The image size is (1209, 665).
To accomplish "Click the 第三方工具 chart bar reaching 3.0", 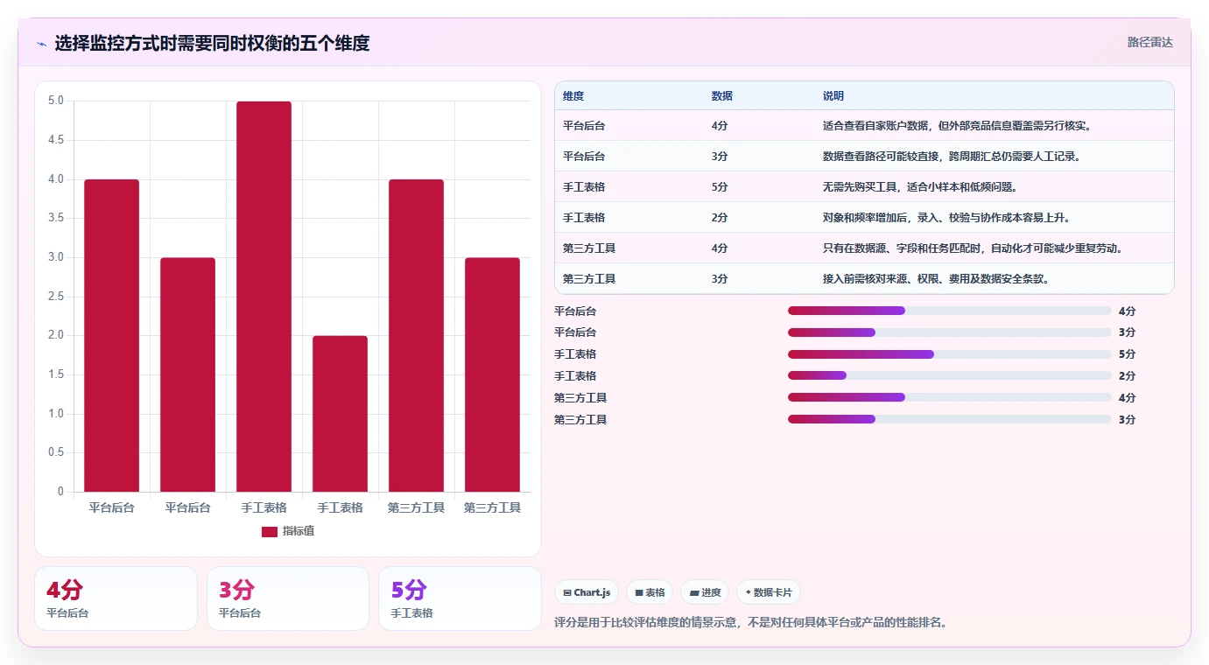I will (492, 374).
